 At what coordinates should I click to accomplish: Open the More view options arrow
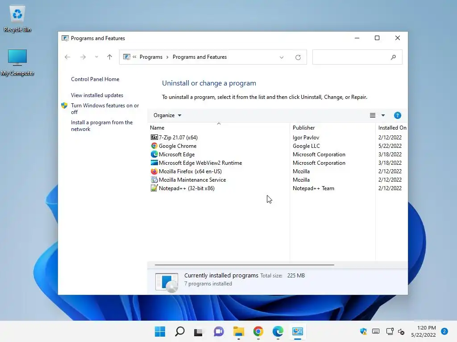pos(383,115)
